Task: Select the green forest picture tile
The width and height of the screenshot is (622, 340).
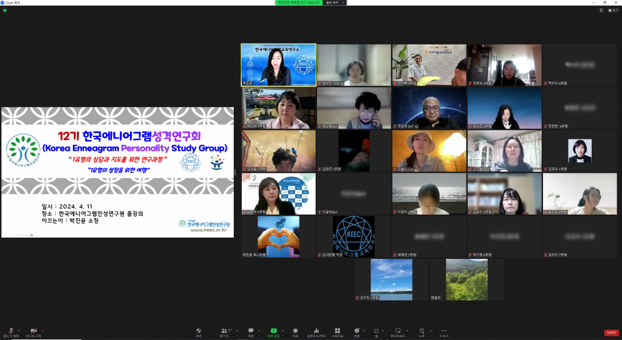Action: (467, 279)
